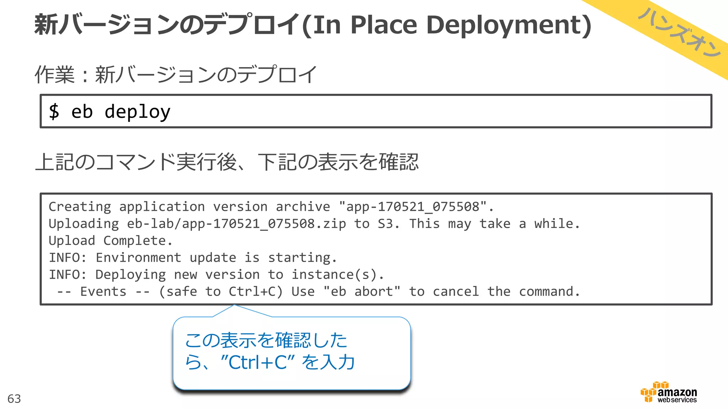Click the Amazon Web Services logo
The height and width of the screenshot is (409, 728).
(x=669, y=392)
